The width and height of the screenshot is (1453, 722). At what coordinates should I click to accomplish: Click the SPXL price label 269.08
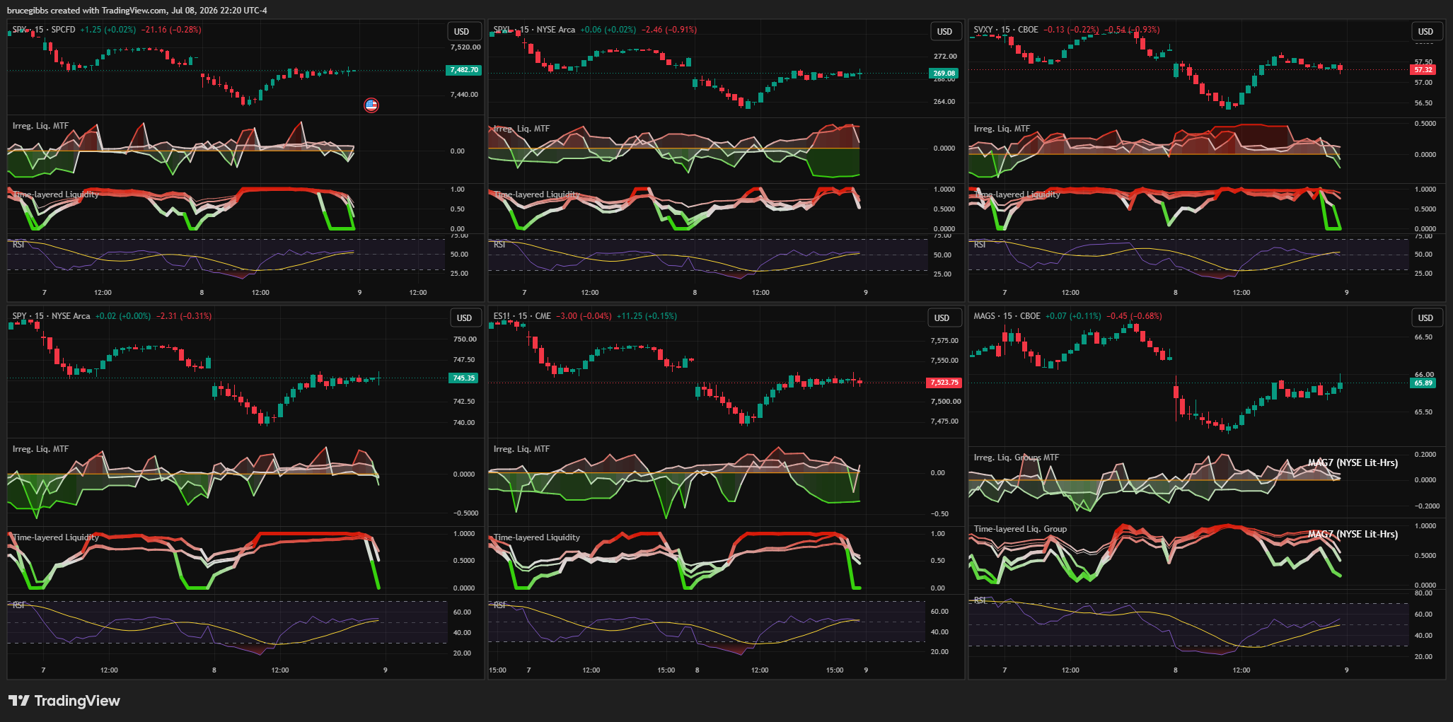[x=944, y=74]
